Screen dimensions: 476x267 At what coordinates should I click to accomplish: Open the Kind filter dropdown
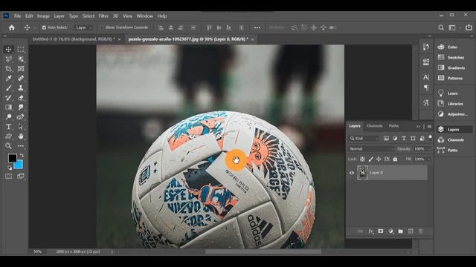pyautogui.click(x=363, y=139)
